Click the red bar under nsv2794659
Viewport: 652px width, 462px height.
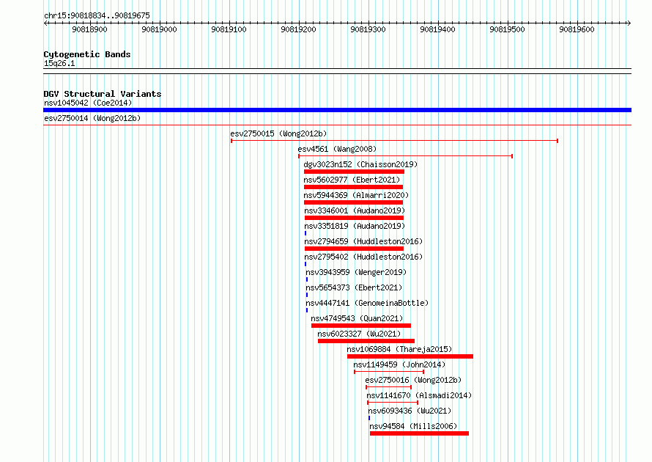(355, 249)
